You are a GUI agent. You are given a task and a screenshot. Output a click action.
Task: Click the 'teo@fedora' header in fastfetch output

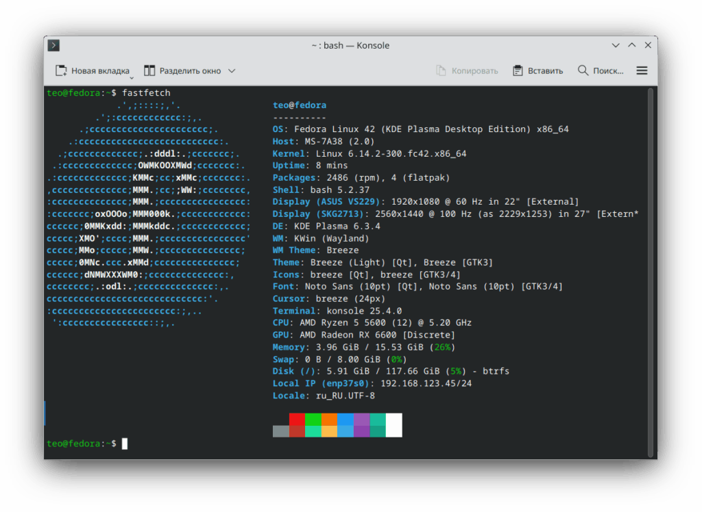300,105
